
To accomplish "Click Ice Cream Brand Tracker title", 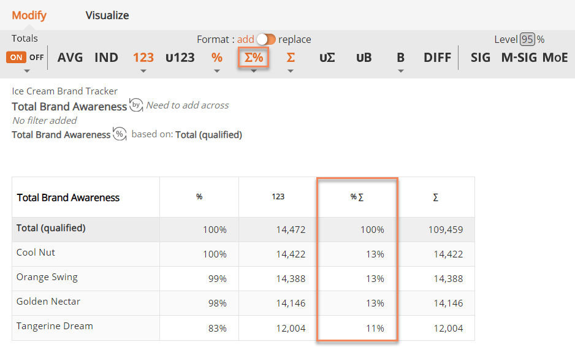I will (64, 91).
